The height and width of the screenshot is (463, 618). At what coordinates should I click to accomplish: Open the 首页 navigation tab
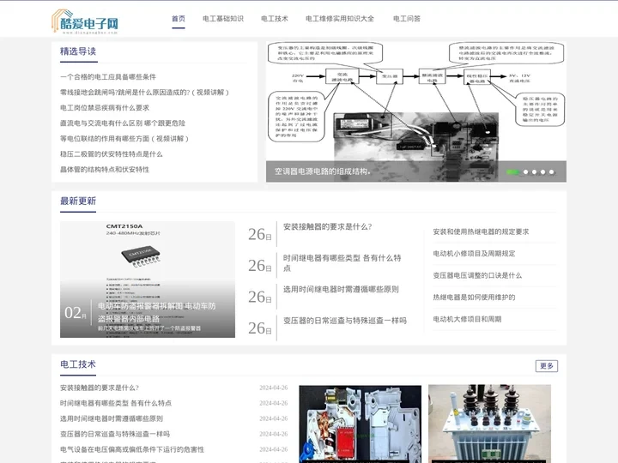tap(179, 19)
